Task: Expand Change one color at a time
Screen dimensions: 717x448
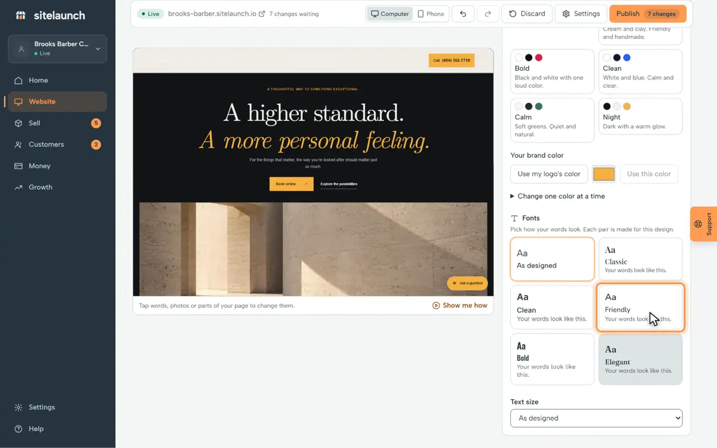Action: tap(557, 196)
